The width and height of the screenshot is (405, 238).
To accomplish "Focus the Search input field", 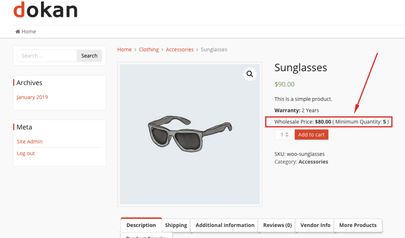I will [47, 55].
